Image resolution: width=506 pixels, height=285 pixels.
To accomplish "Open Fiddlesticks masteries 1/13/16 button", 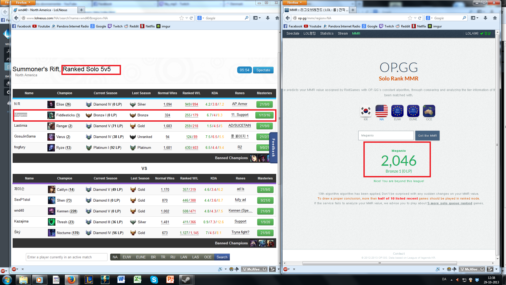I will pyautogui.click(x=264, y=115).
